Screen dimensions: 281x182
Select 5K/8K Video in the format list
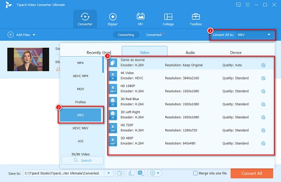coord(80,154)
